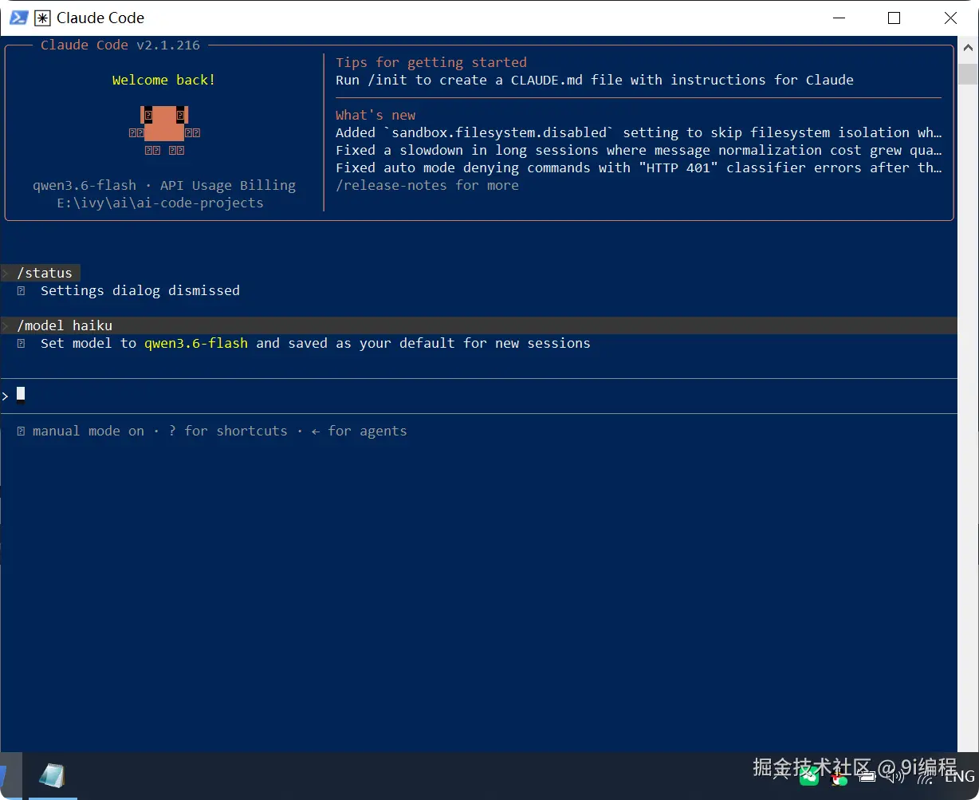The height and width of the screenshot is (800, 979).
Task: Open the WeChat tray icon
Action: click(x=809, y=776)
